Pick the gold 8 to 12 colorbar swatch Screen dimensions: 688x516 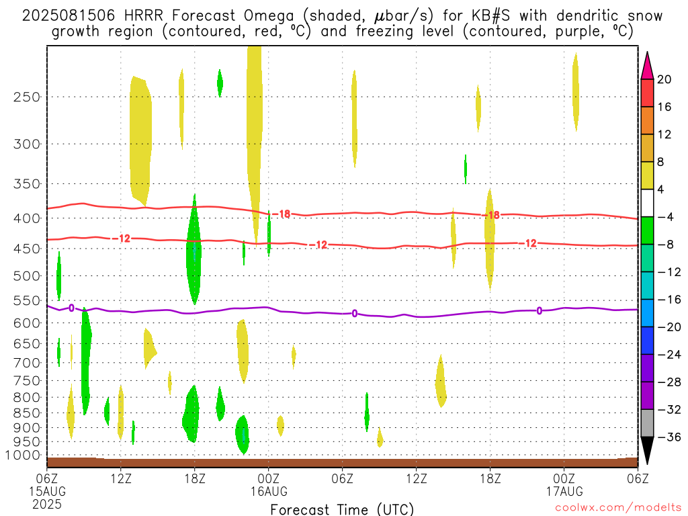coord(647,148)
